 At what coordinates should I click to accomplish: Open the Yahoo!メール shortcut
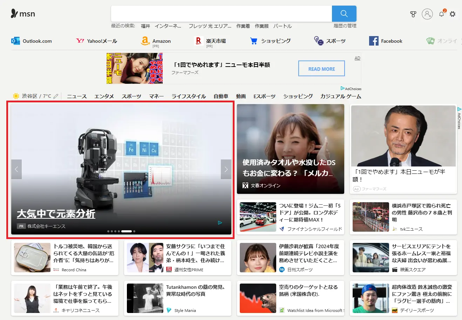click(97, 41)
